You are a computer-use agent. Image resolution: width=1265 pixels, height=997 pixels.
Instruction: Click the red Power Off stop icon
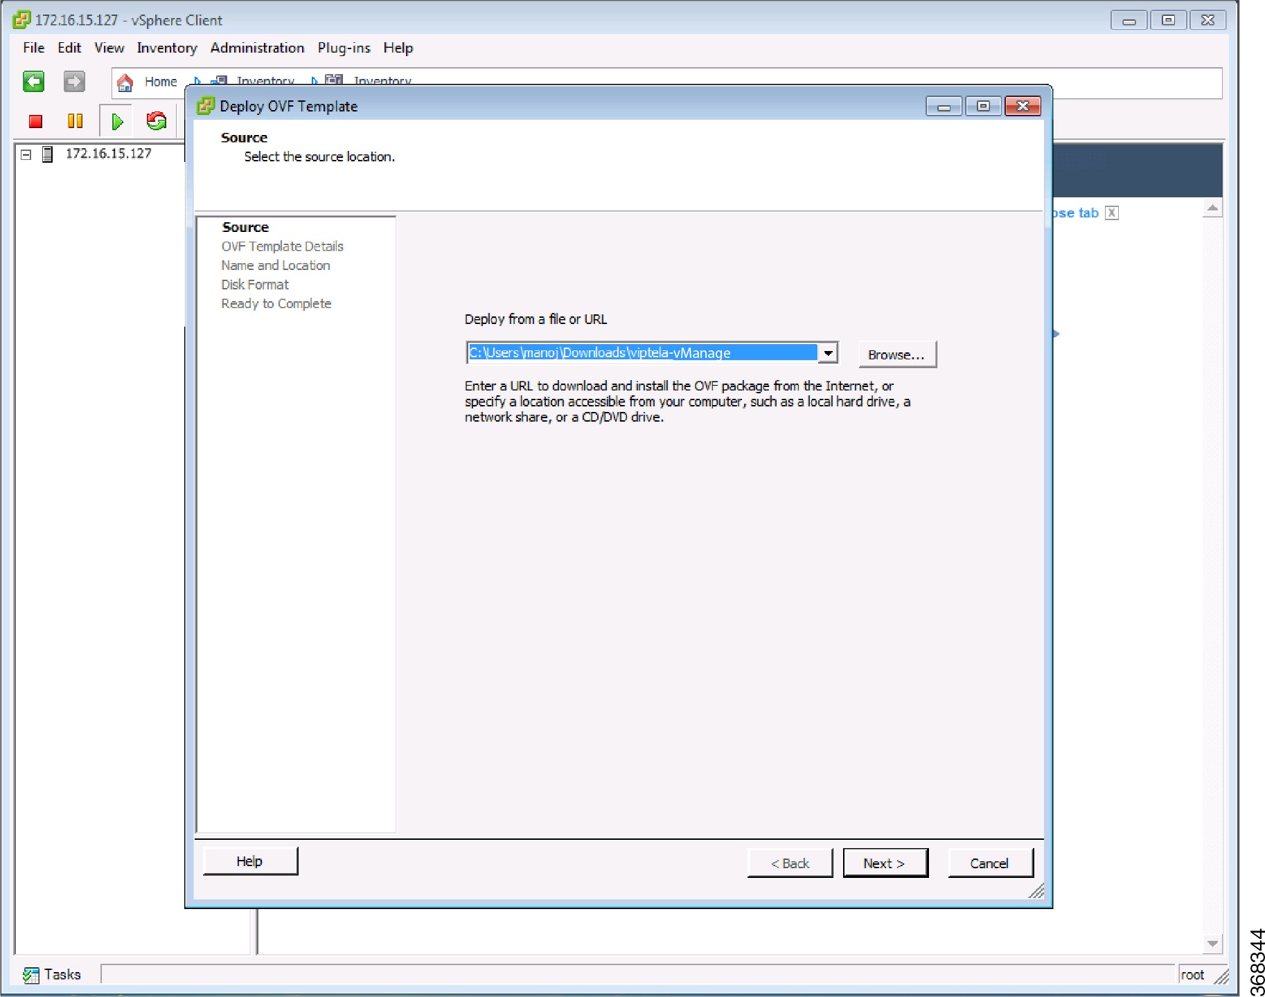click(36, 122)
